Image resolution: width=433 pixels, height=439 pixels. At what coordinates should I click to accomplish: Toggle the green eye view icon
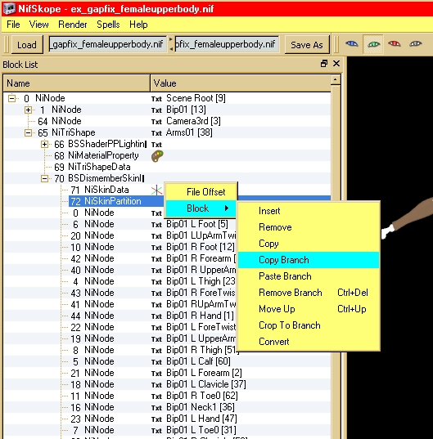tap(373, 44)
